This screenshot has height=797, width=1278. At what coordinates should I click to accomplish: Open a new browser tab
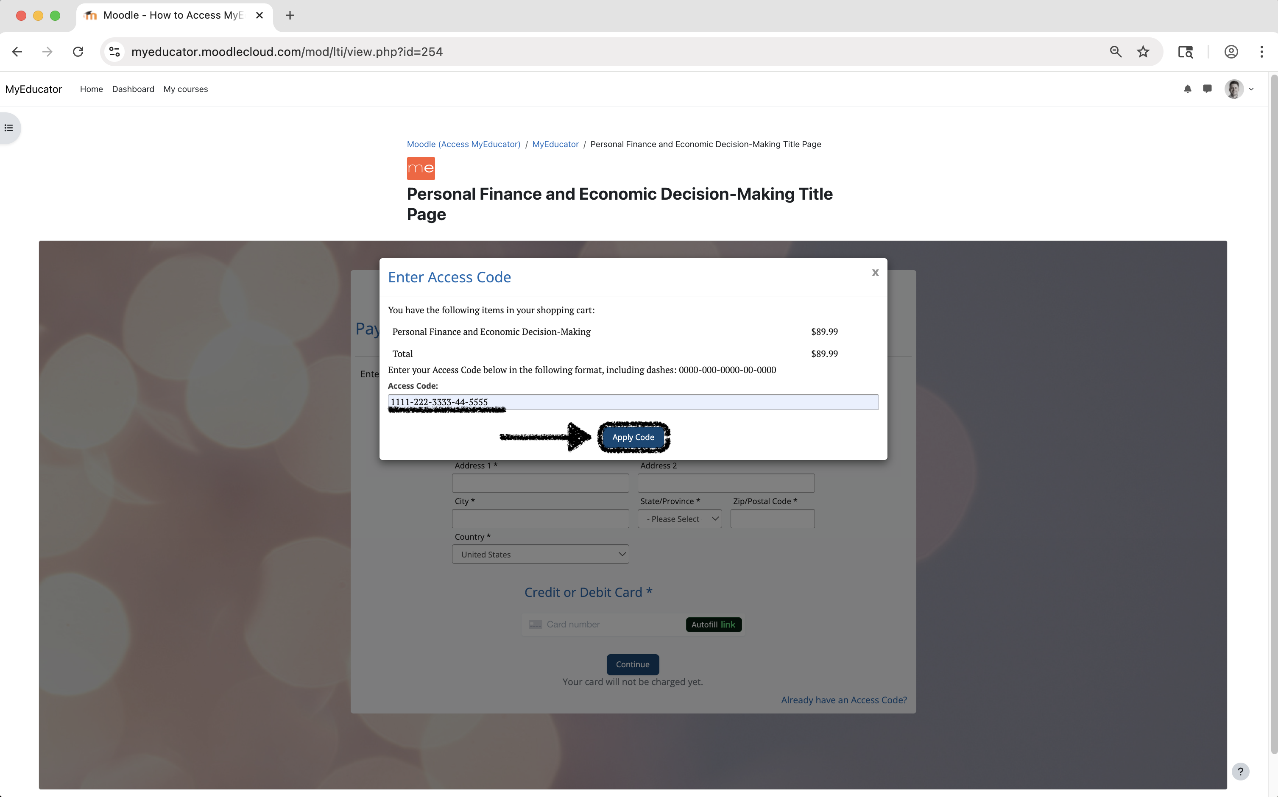tap(290, 15)
